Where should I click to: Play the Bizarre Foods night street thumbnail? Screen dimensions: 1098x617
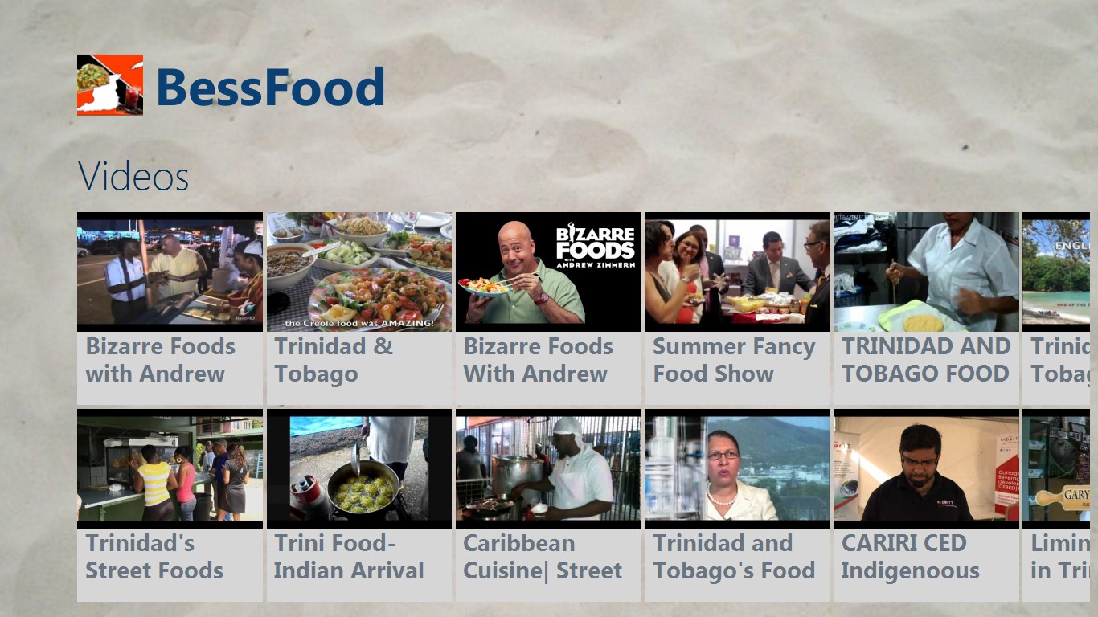coord(170,272)
